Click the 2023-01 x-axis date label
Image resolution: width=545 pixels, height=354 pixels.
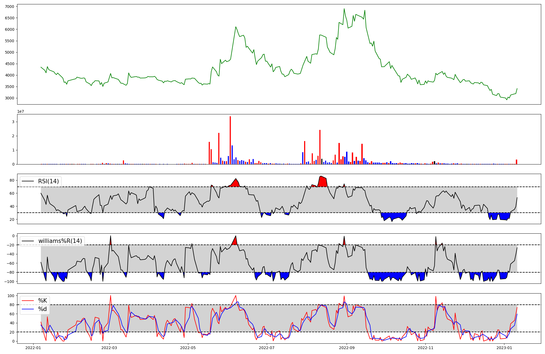click(504, 348)
